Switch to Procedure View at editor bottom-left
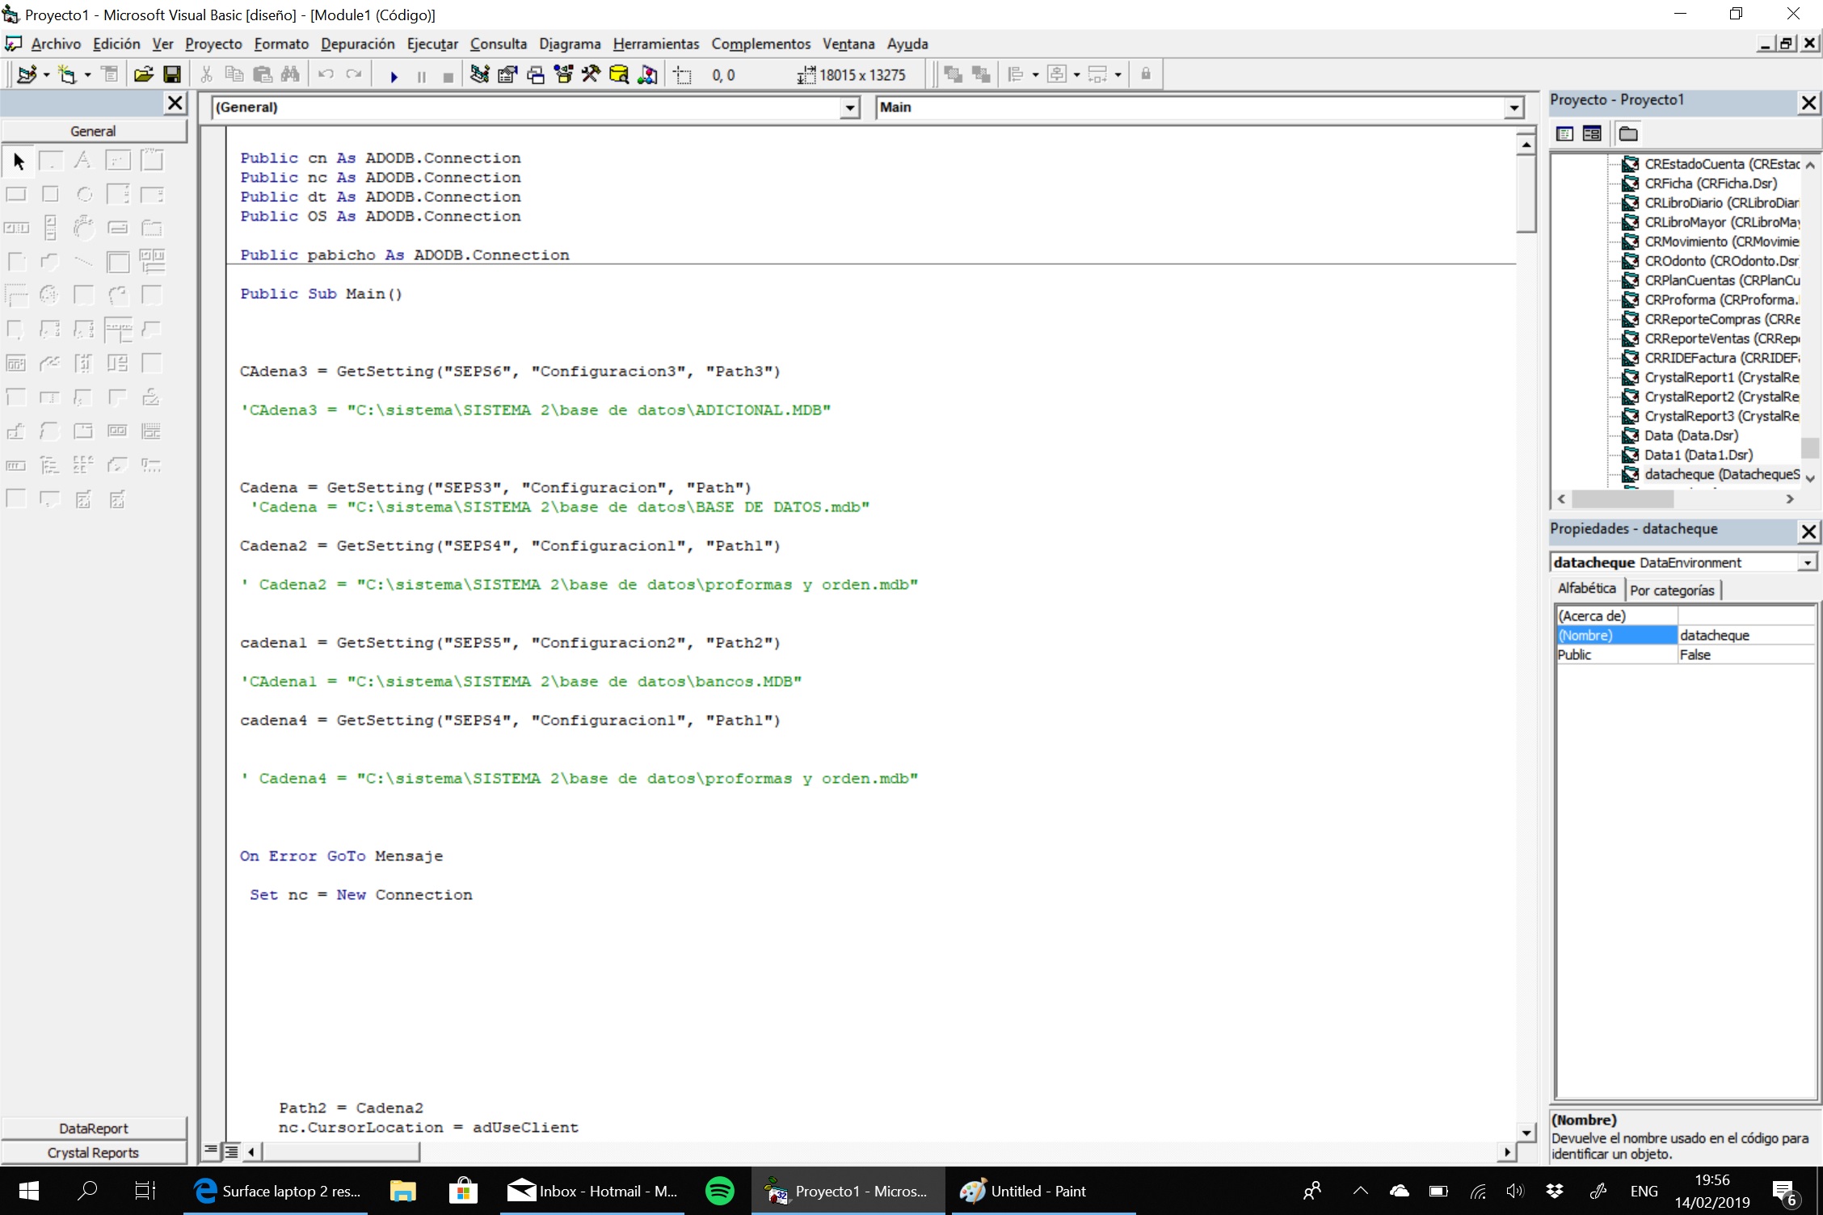This screenshot has height=1215, width=1823. click(x=211, y=1150)
